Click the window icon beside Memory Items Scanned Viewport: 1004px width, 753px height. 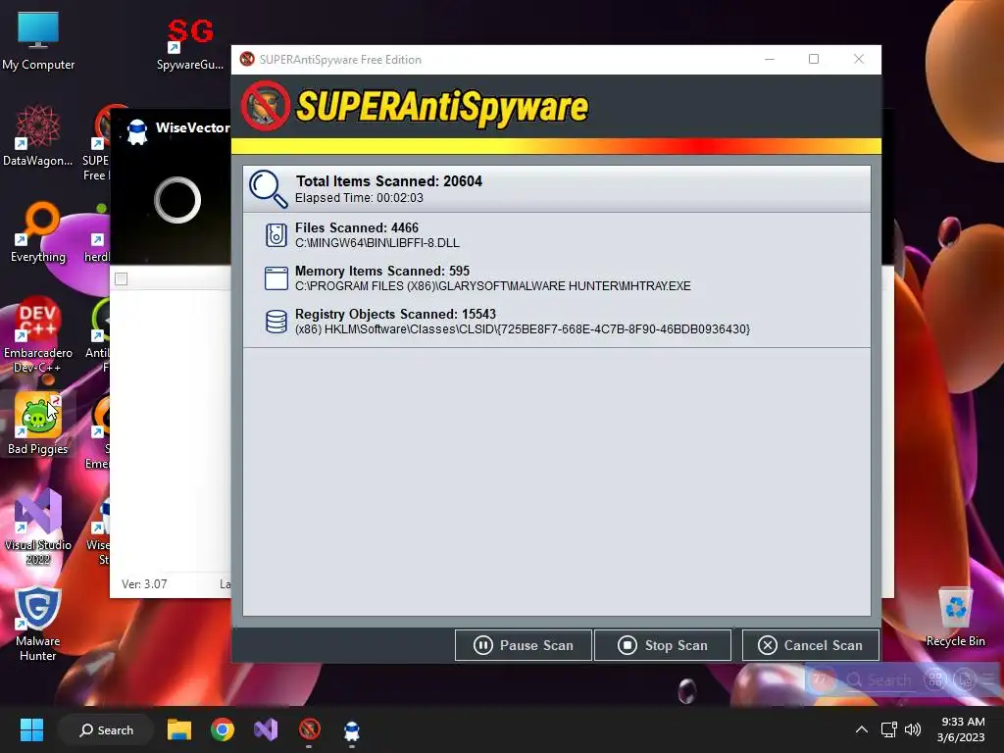tap(276, 278)
